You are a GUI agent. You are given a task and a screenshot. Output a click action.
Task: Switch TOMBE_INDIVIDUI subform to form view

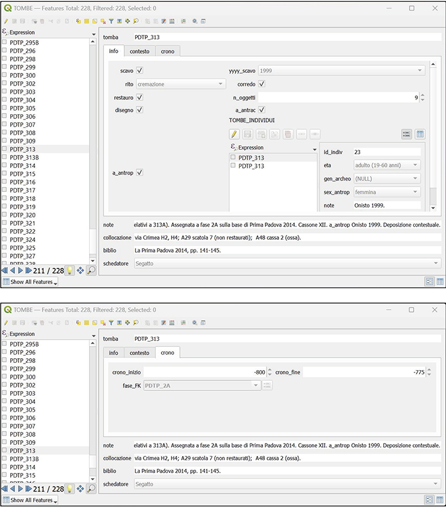pyautogui.click(x=407, y=135)
